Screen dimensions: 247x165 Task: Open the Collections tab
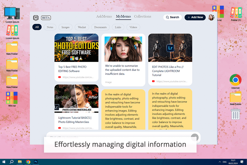point(143,16)
